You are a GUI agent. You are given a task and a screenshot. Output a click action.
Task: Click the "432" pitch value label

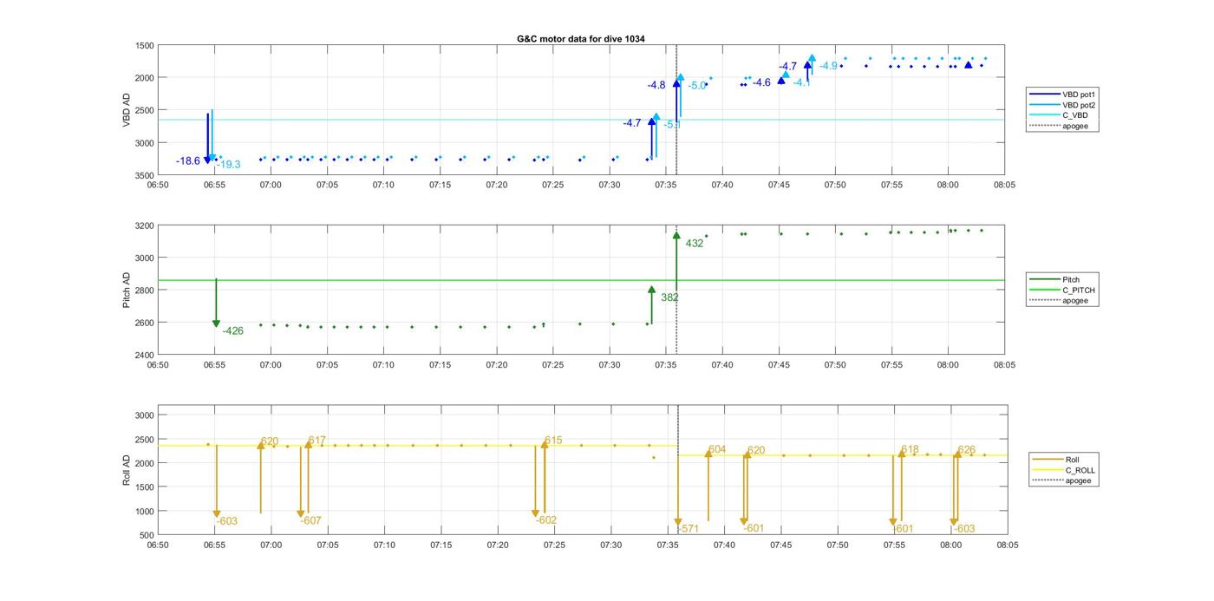[695, 244]
